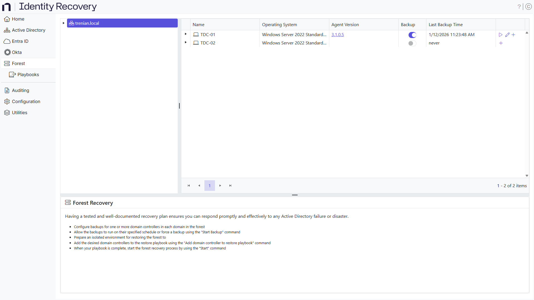Collapse the trenian.local tree node
534x300 pixels.
point(63,23)
